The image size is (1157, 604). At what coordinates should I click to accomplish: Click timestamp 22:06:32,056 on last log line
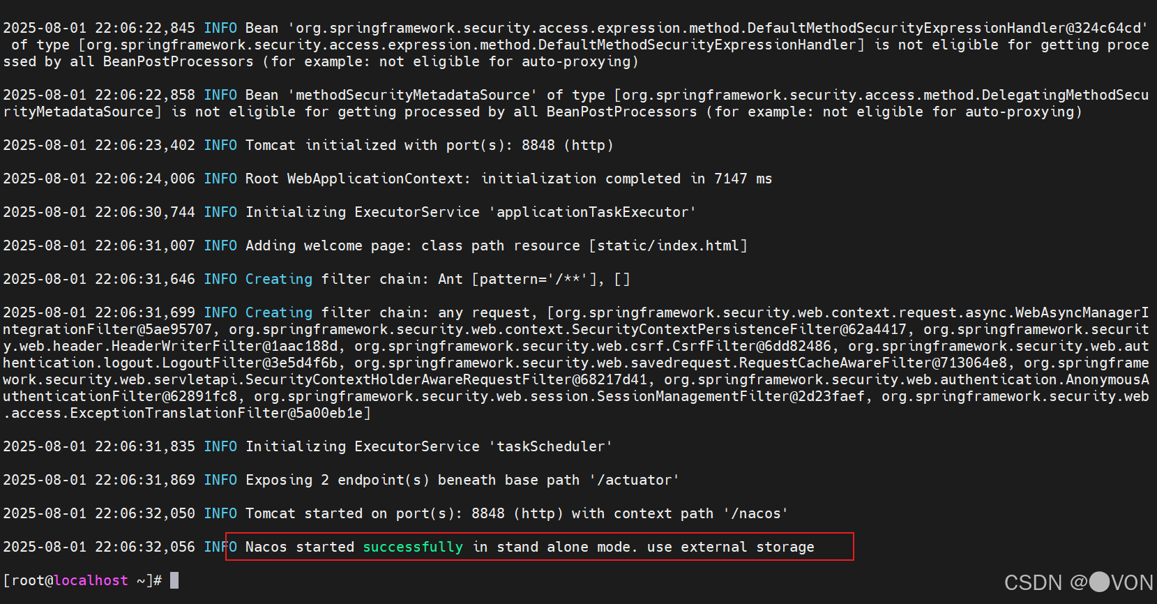click(144, 547)
